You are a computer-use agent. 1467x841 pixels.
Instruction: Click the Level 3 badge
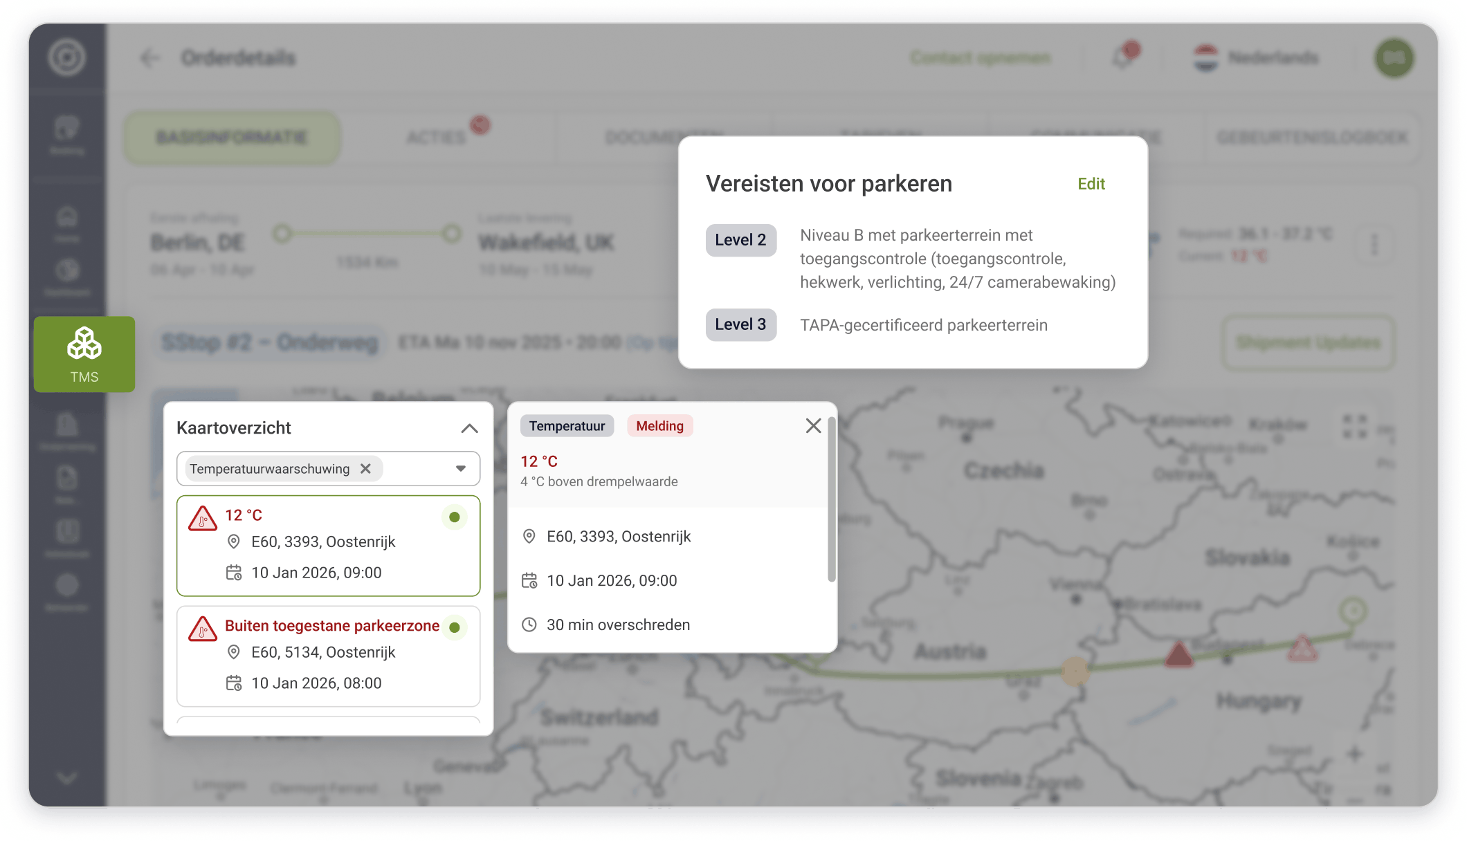click(x=740, y=324)
